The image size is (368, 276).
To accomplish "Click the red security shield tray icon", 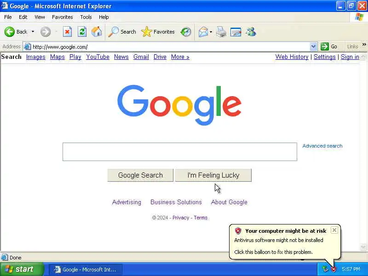I will click(x=333, y=269).
